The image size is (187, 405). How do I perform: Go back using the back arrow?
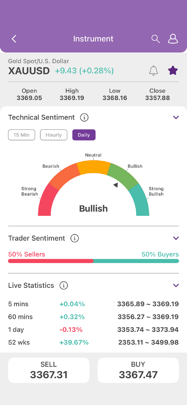[14, 39]
